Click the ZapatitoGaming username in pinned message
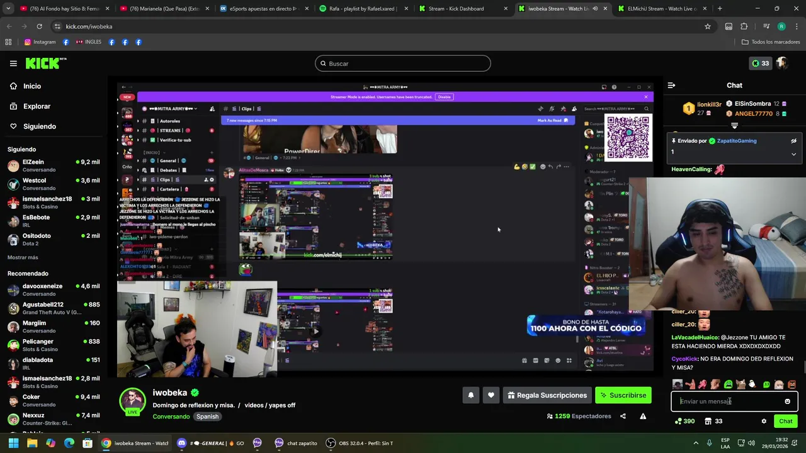 737,141
